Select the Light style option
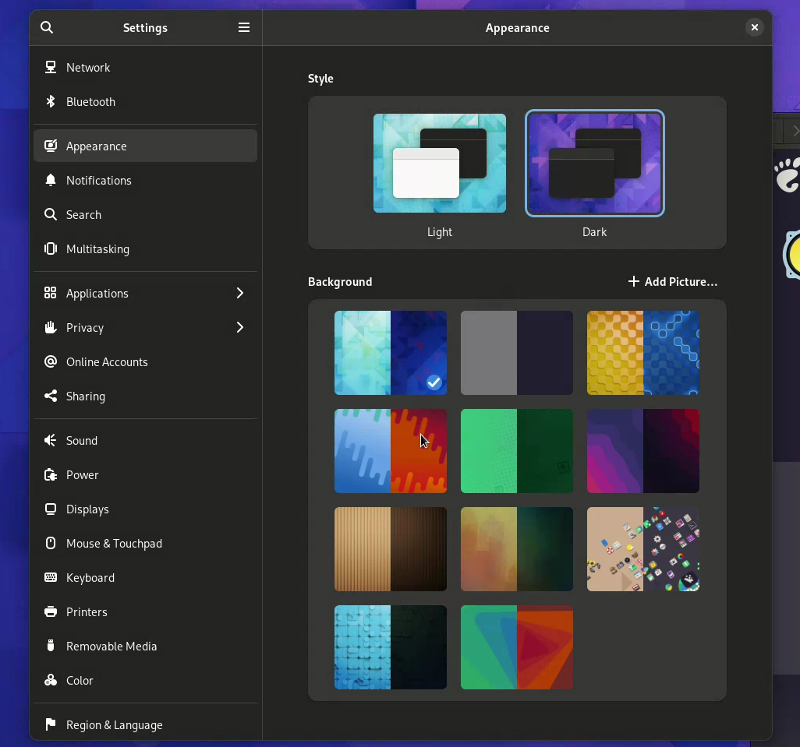This screenshot has width=800, height=747. [439, 164]
